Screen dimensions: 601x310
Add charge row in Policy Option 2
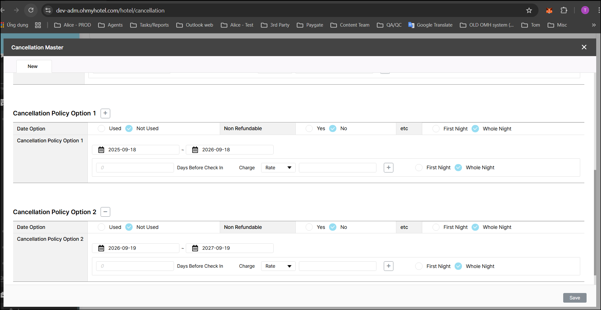point(388,266)
